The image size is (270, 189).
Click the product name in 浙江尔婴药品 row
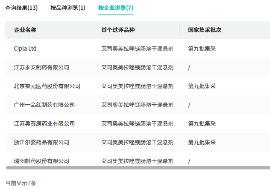point(138,142)
